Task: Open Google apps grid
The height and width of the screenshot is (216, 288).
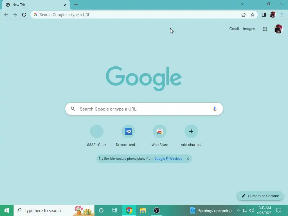Action: coord(265,29)
